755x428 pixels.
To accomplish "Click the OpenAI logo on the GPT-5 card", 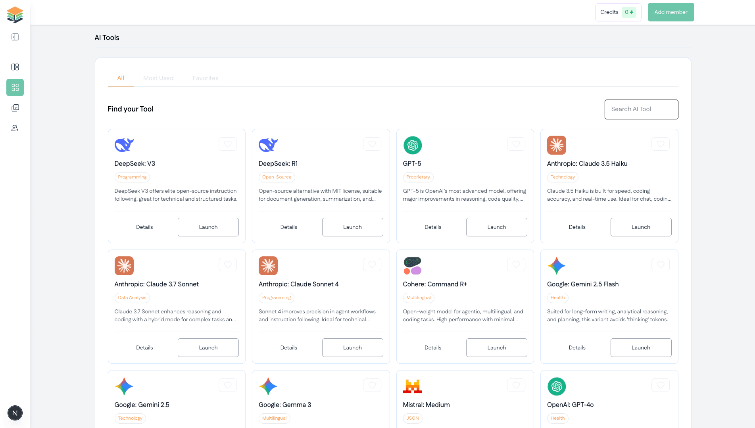I will (413, 145).
